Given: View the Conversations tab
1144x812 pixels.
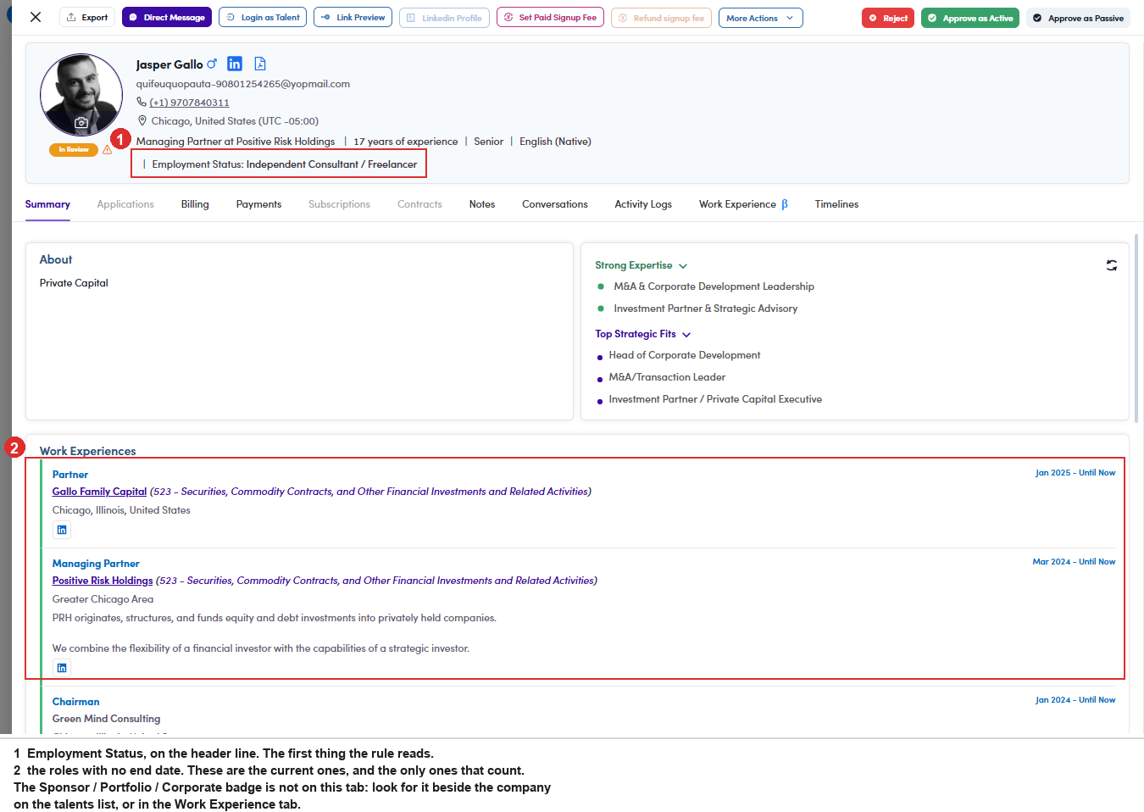Looking at the screenshot, I should (x=555, y=204).
